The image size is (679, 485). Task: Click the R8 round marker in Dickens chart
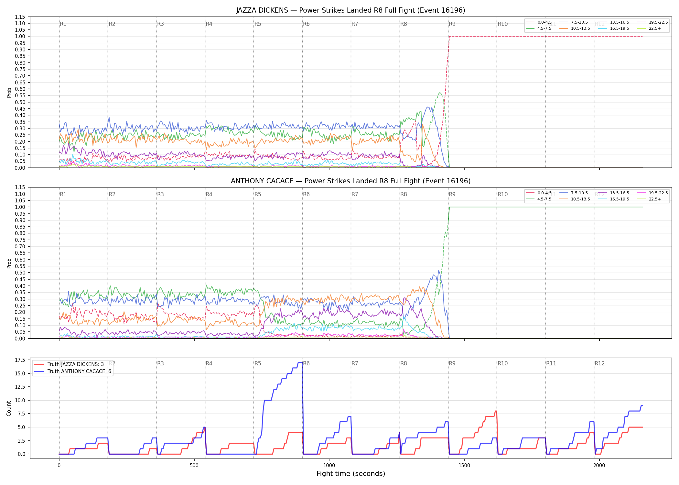(404, 24)
